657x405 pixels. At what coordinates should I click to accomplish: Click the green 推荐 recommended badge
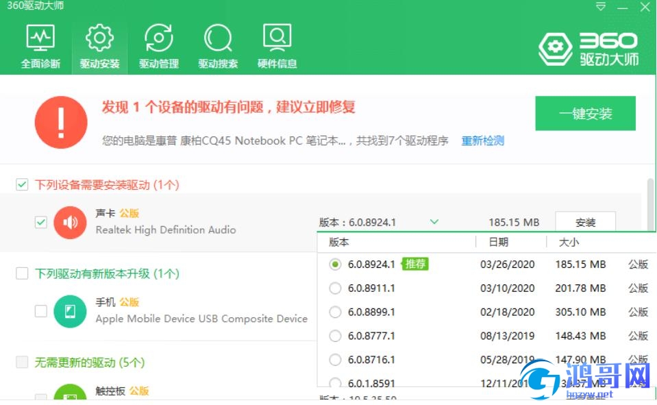415,264
